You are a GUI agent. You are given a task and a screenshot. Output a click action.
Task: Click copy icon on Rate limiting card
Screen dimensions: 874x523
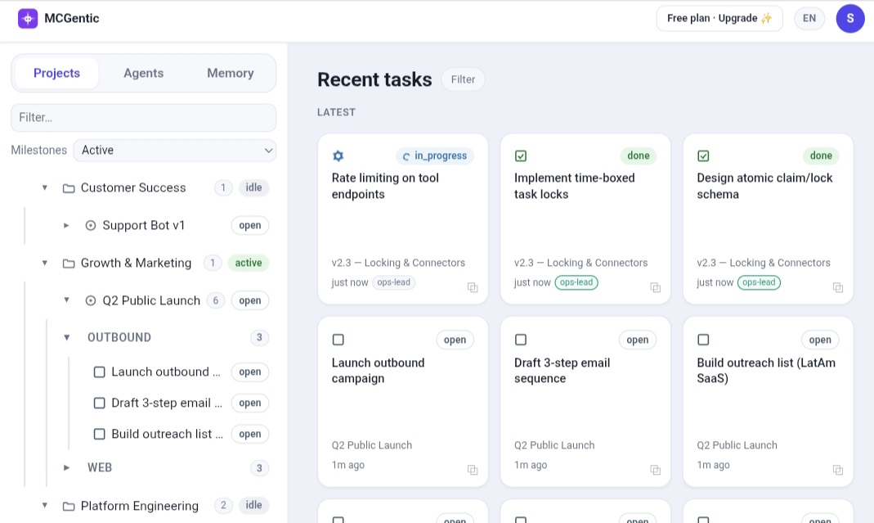473,287
